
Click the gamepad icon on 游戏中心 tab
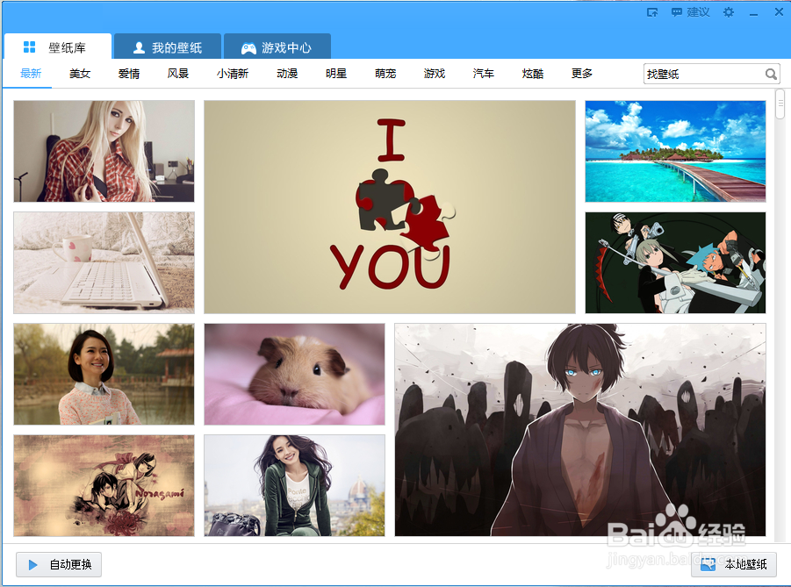pos(250,47)
